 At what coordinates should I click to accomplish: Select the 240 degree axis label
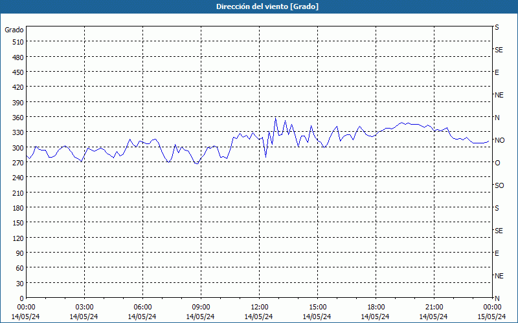[x=18, y=178]
